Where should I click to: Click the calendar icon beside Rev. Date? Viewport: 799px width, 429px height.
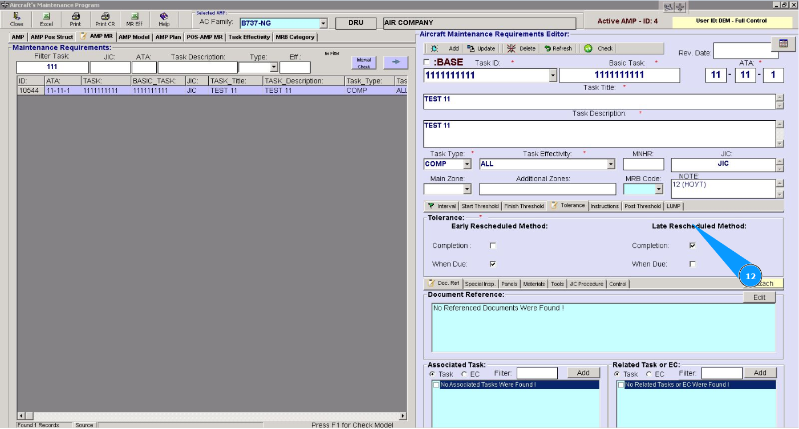tap(782, 44)
